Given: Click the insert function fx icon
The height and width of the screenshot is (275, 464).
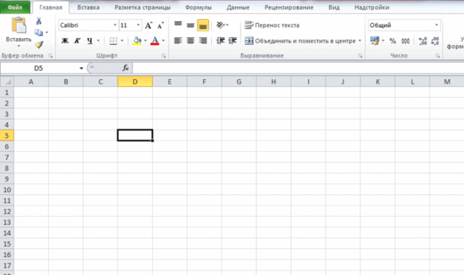Looking at the screenshot, I should tap(126, 68).
